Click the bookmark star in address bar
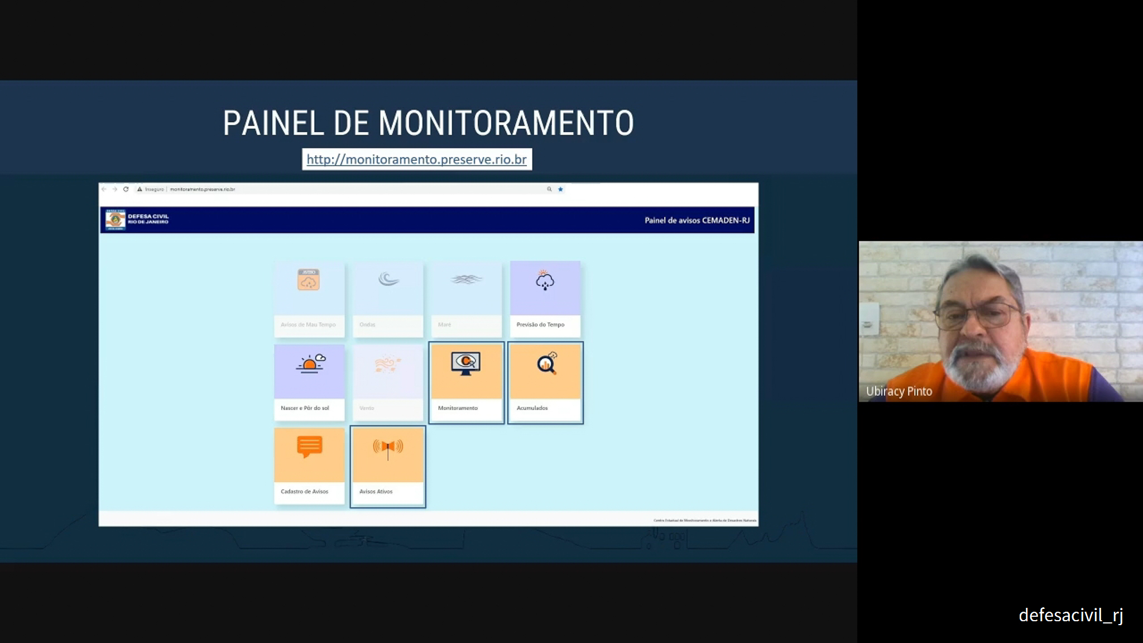 point(560,189)
